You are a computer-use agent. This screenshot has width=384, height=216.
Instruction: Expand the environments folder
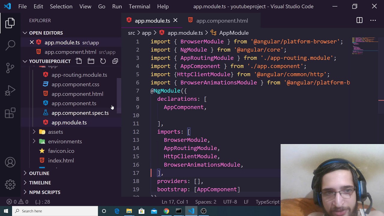pyautogui.click(x=34, y=141)
